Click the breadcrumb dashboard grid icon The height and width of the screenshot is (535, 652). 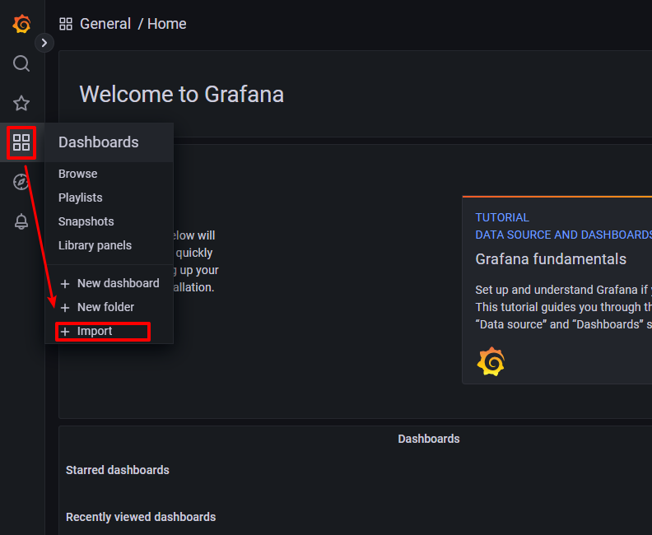pyautogui.click(x=66, y=24)
